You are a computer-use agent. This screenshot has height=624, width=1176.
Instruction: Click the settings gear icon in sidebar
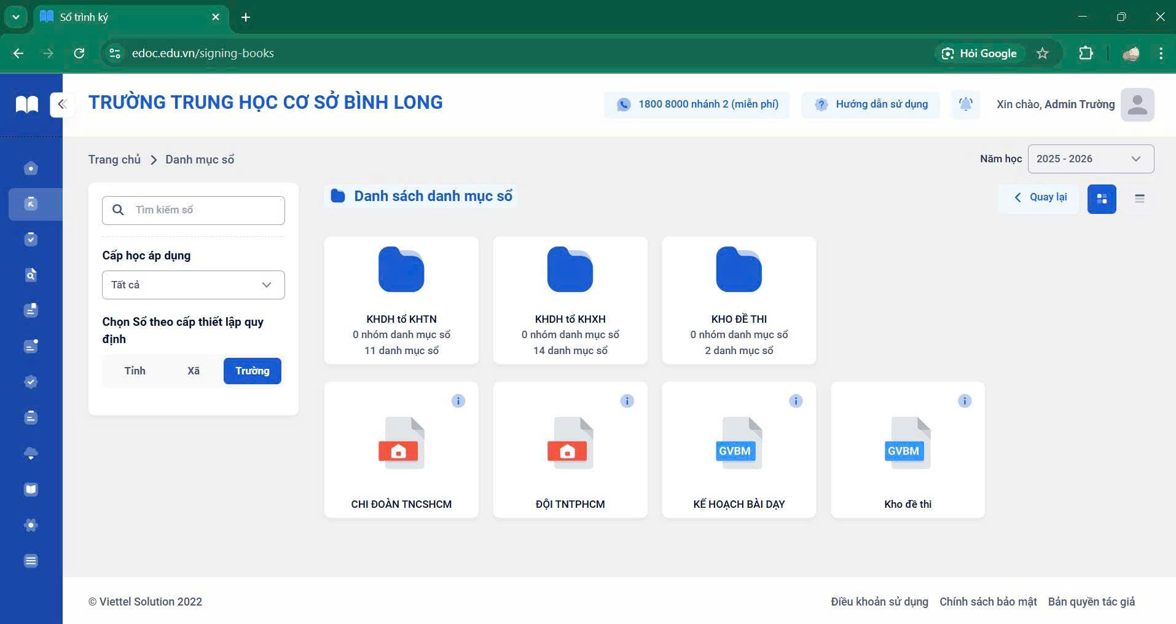31,525
